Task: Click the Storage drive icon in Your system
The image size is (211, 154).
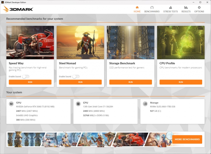Action: click(145, 104)
